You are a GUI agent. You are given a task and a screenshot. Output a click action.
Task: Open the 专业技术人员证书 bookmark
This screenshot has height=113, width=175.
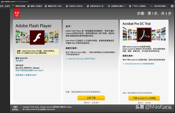[x=75, y=6]
